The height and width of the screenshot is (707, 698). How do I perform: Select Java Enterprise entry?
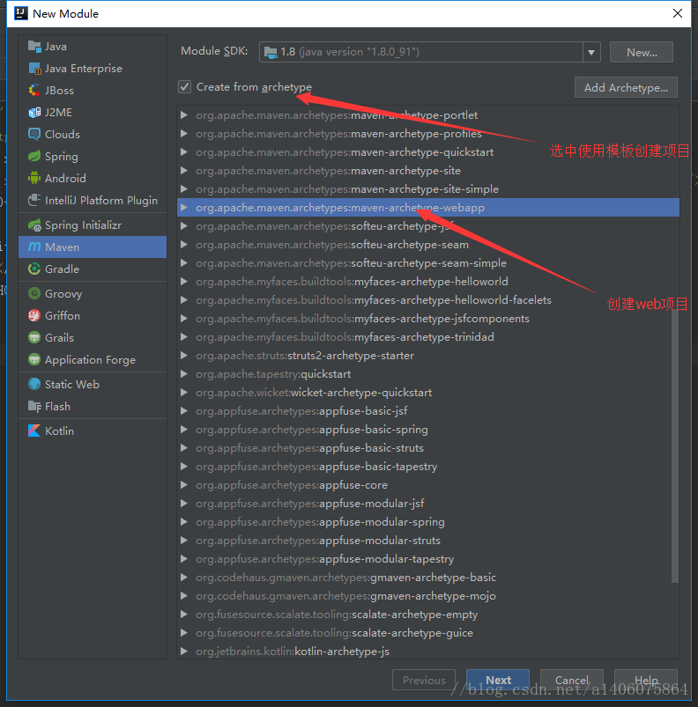pos(93,69)
